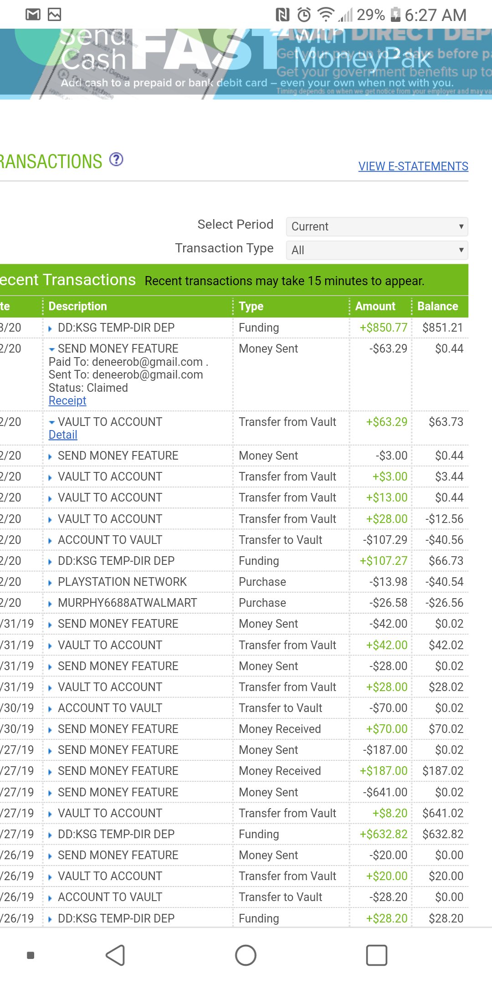Open the View E-Statements link
Image resolution: width=492 pixels, height=984 pixels.
pos(413,166)
